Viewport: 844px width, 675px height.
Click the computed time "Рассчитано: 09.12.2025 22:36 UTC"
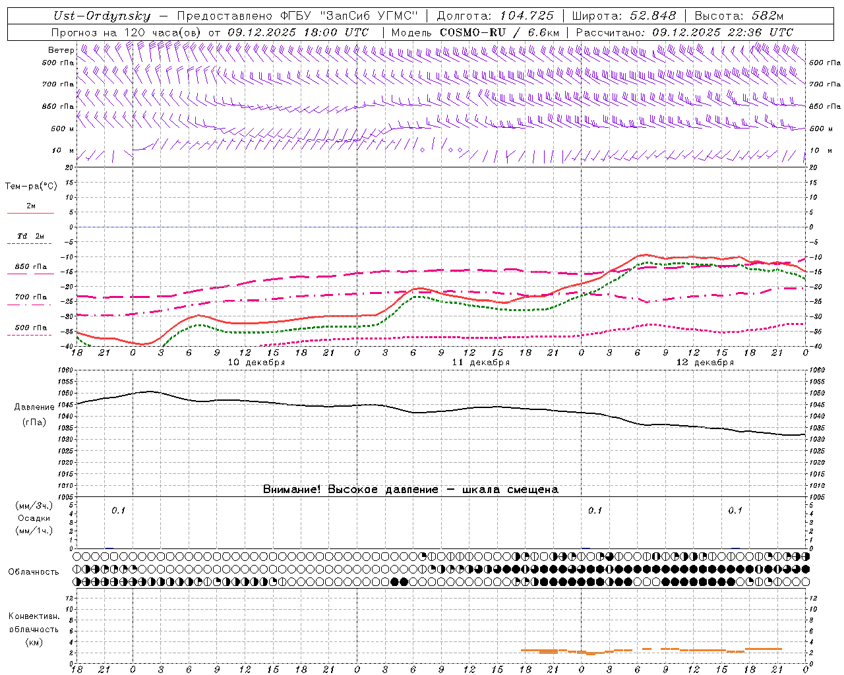click(684, 32)
